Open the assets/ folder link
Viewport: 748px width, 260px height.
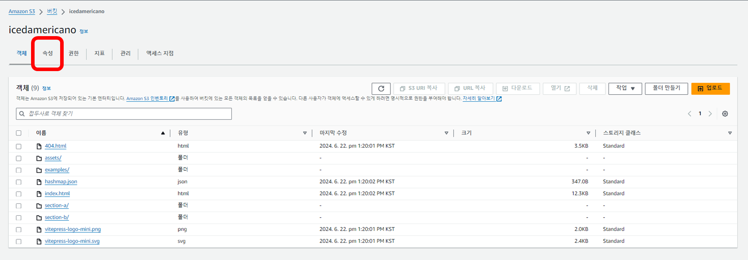click(53, 158)
